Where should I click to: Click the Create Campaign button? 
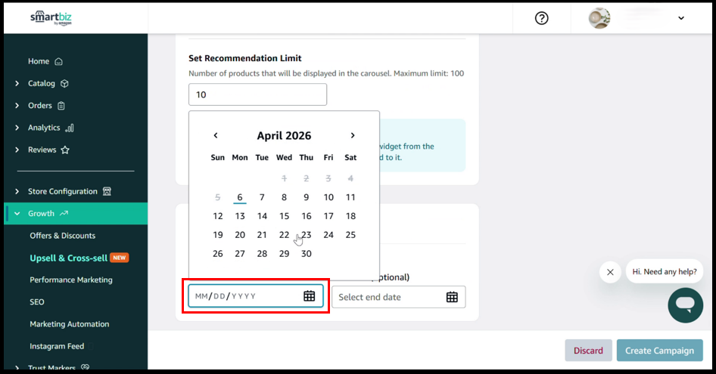click(x=659, y=351)
